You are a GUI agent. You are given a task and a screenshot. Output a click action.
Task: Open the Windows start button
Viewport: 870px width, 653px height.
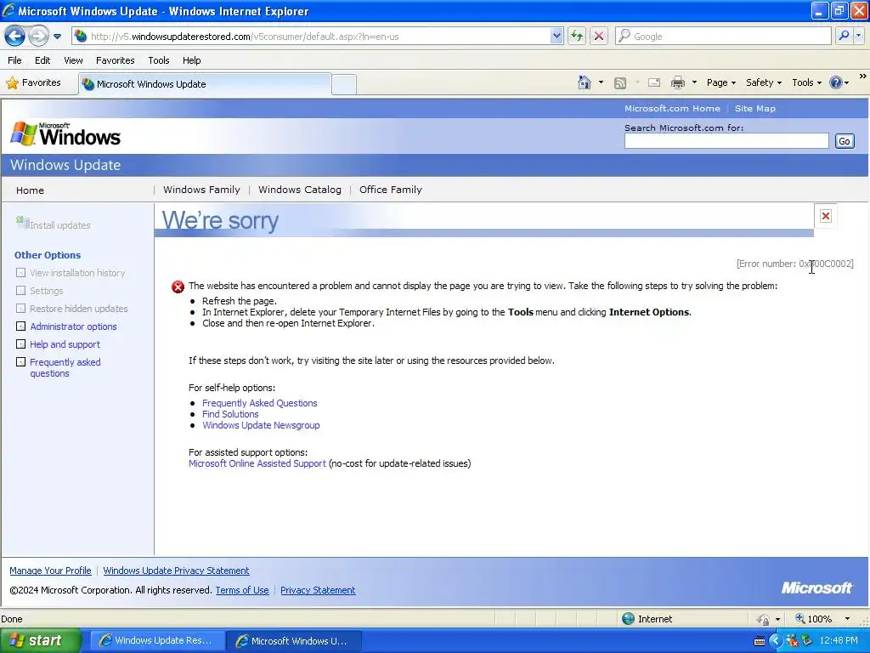[40, 640]
